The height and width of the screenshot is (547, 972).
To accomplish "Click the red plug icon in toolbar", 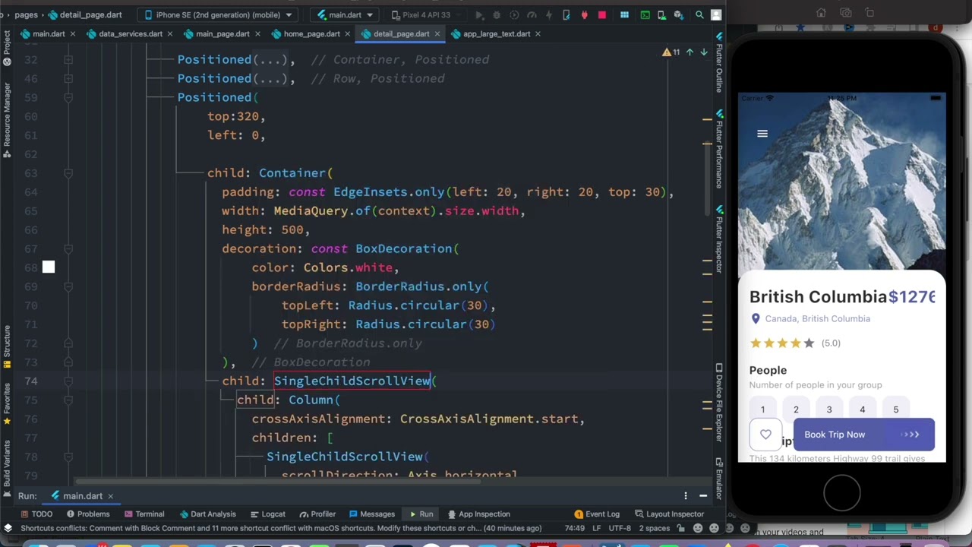I will tap(584, 15).
